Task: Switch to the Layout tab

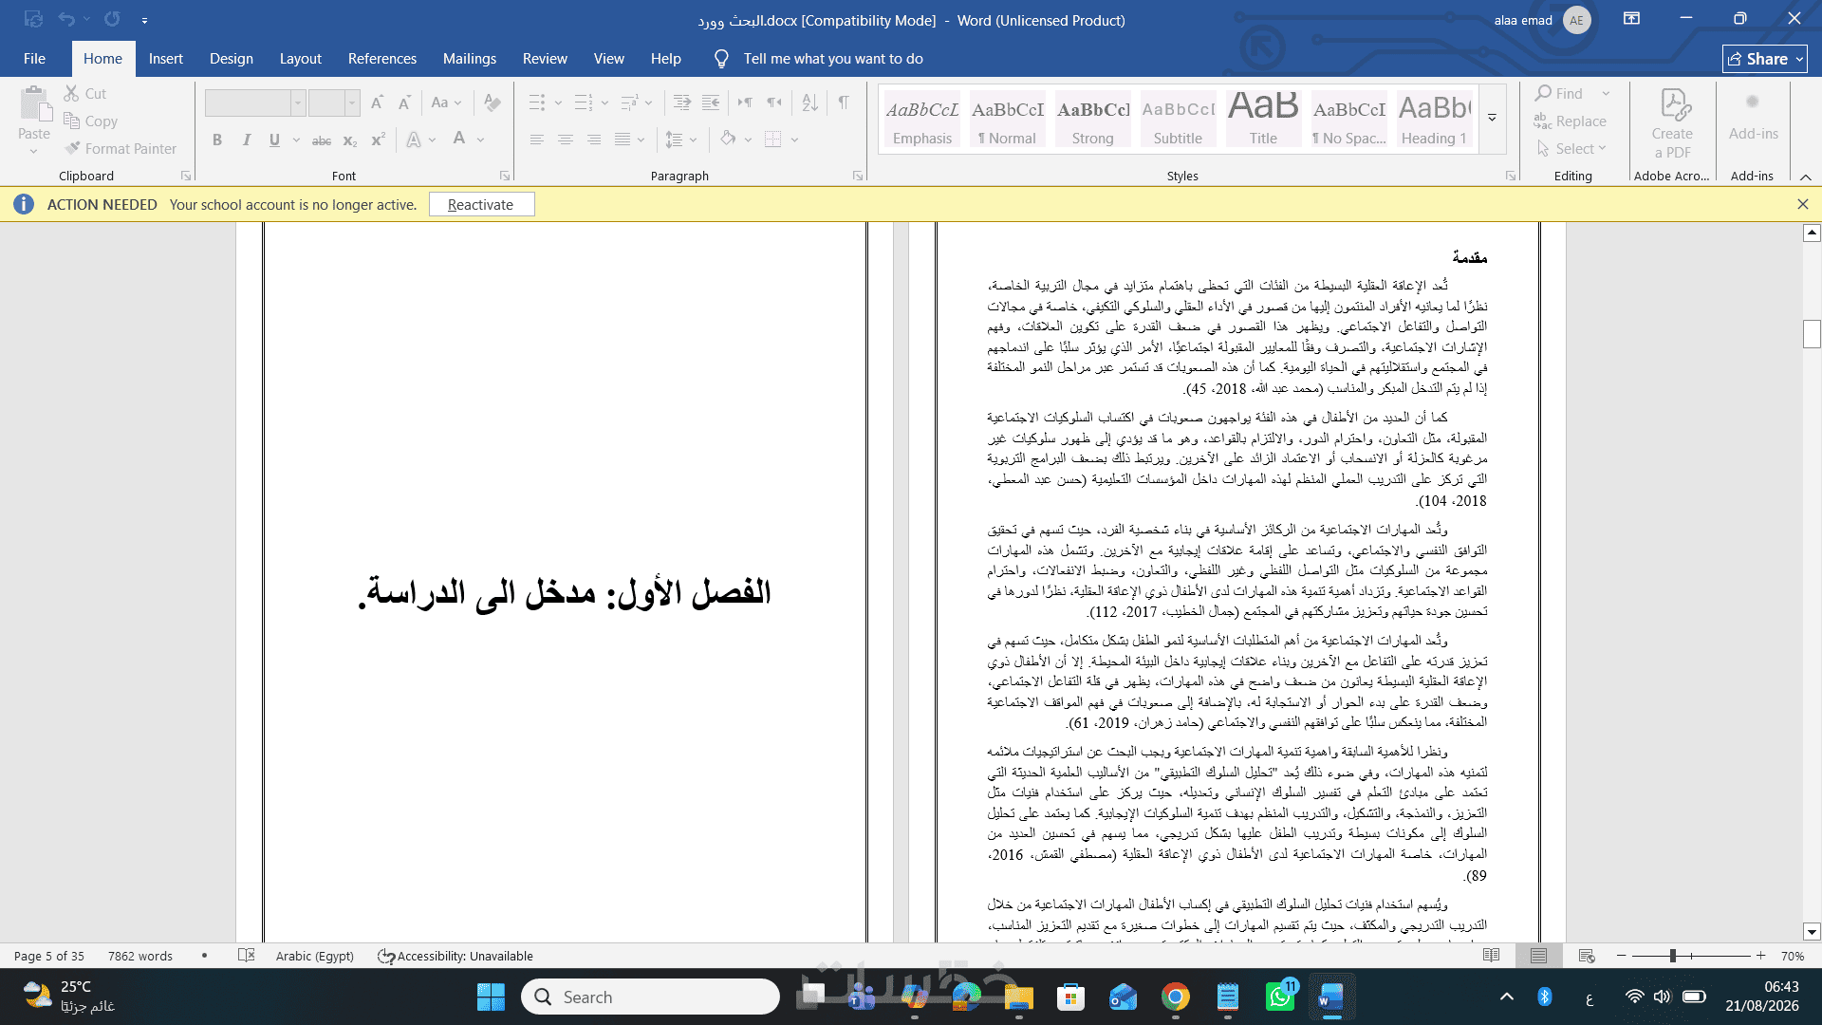Action: click(x=300, y=59)
